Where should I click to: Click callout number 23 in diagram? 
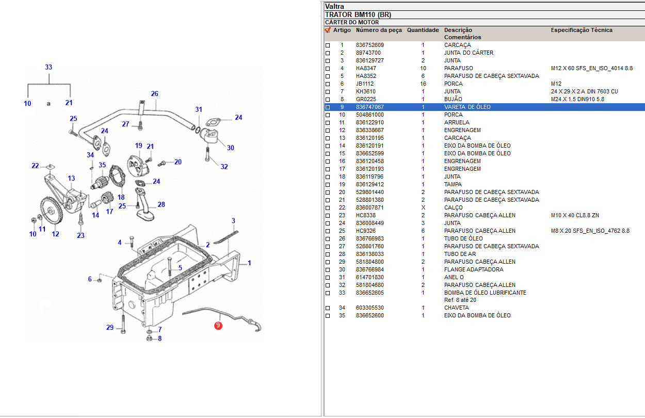[x=80, y=235]
